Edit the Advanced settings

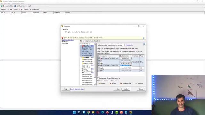tap(92, 73)
